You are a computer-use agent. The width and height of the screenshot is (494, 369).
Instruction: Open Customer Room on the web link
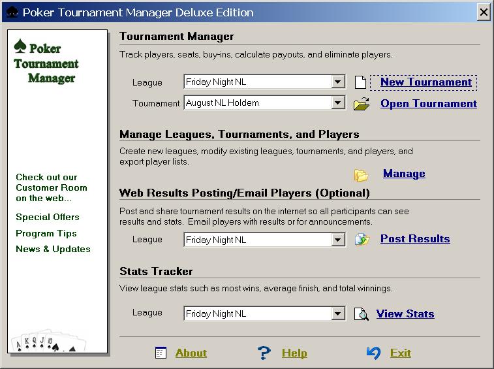(x=52, y=187)
